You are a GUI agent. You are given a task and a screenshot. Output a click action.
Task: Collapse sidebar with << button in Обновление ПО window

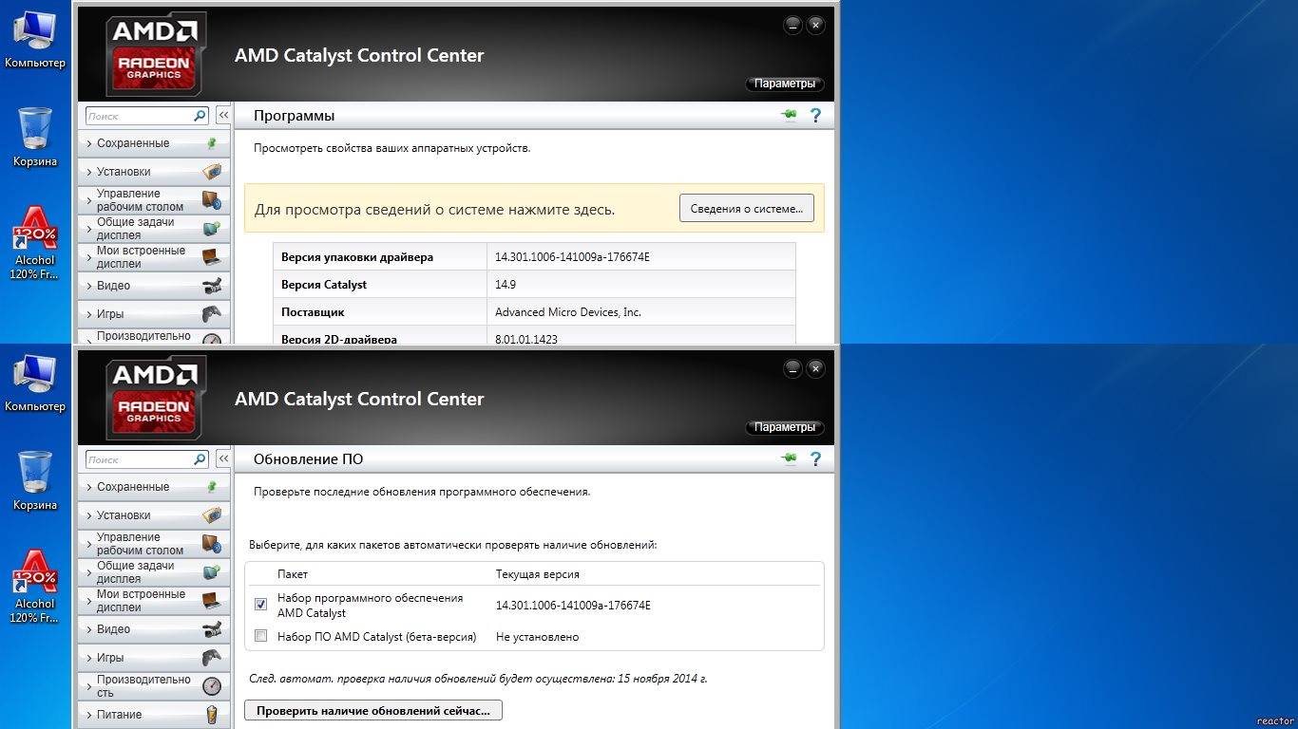click(x=223, y=458)
